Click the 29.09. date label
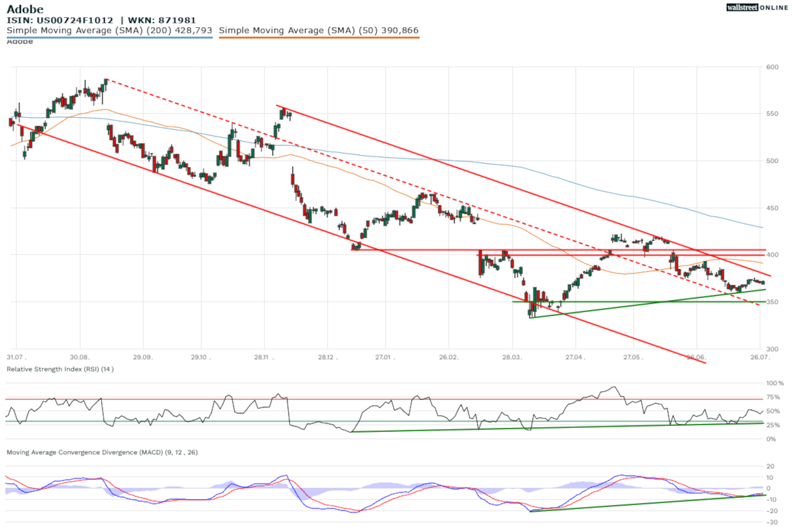 click(143, 358)
